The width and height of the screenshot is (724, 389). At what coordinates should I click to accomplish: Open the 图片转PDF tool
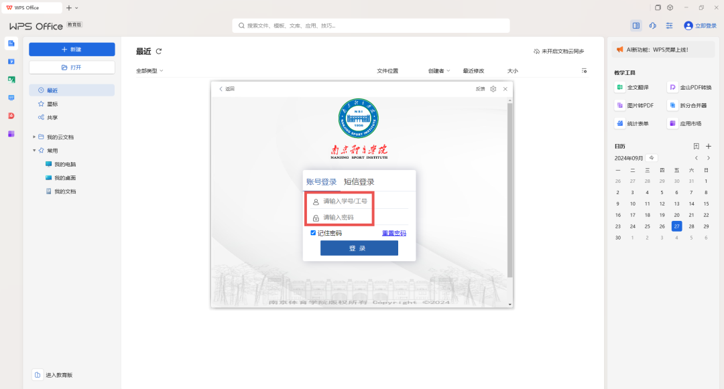[635, 105]
